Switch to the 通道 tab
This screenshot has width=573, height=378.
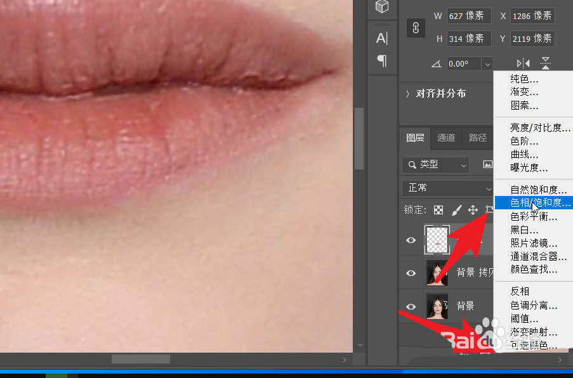446,138
